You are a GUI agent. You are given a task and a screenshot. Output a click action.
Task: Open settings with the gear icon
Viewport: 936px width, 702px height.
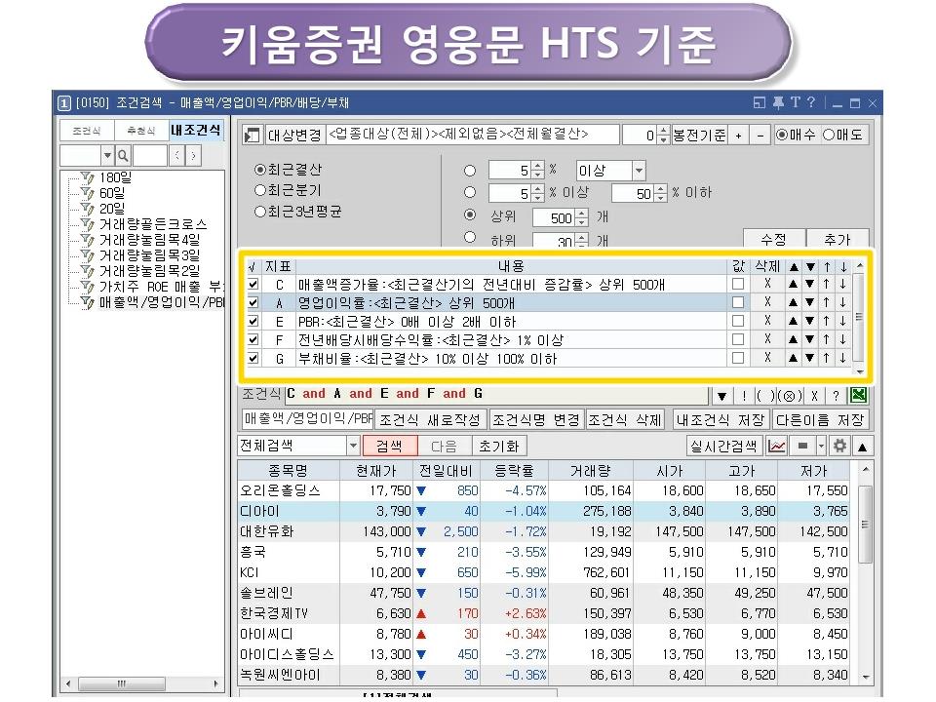pos(839,446)
